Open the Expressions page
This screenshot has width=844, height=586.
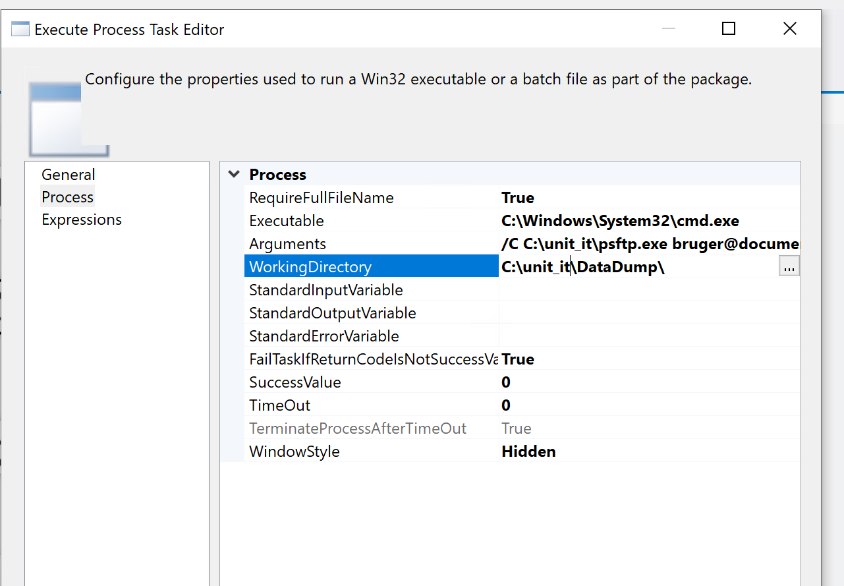click(82, 220)
